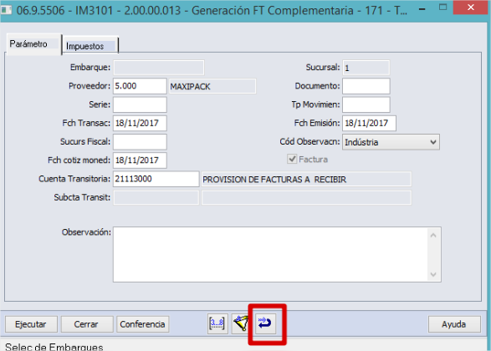Open the Conferencia button
The width and height of the screenshot is (491, 351).
click(x=142, y=324)
